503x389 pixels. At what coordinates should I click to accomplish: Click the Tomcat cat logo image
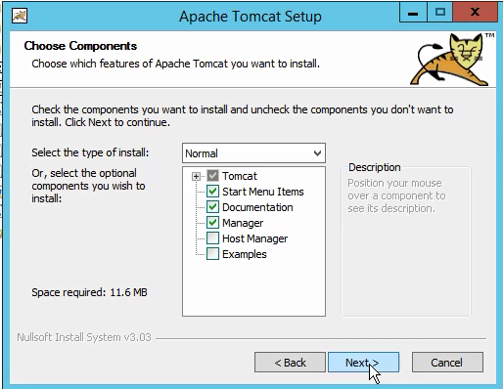[451, 60]
